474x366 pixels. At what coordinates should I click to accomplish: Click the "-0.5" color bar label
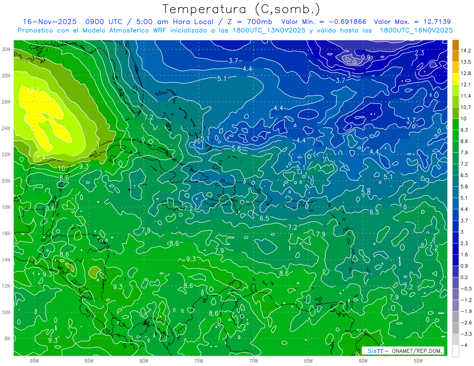click(466, 289)
